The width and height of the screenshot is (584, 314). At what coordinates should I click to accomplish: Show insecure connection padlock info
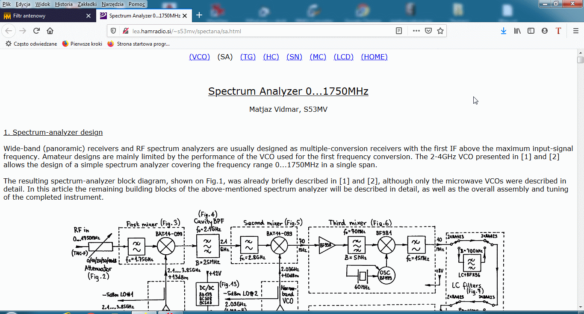[x=125, y=31]
